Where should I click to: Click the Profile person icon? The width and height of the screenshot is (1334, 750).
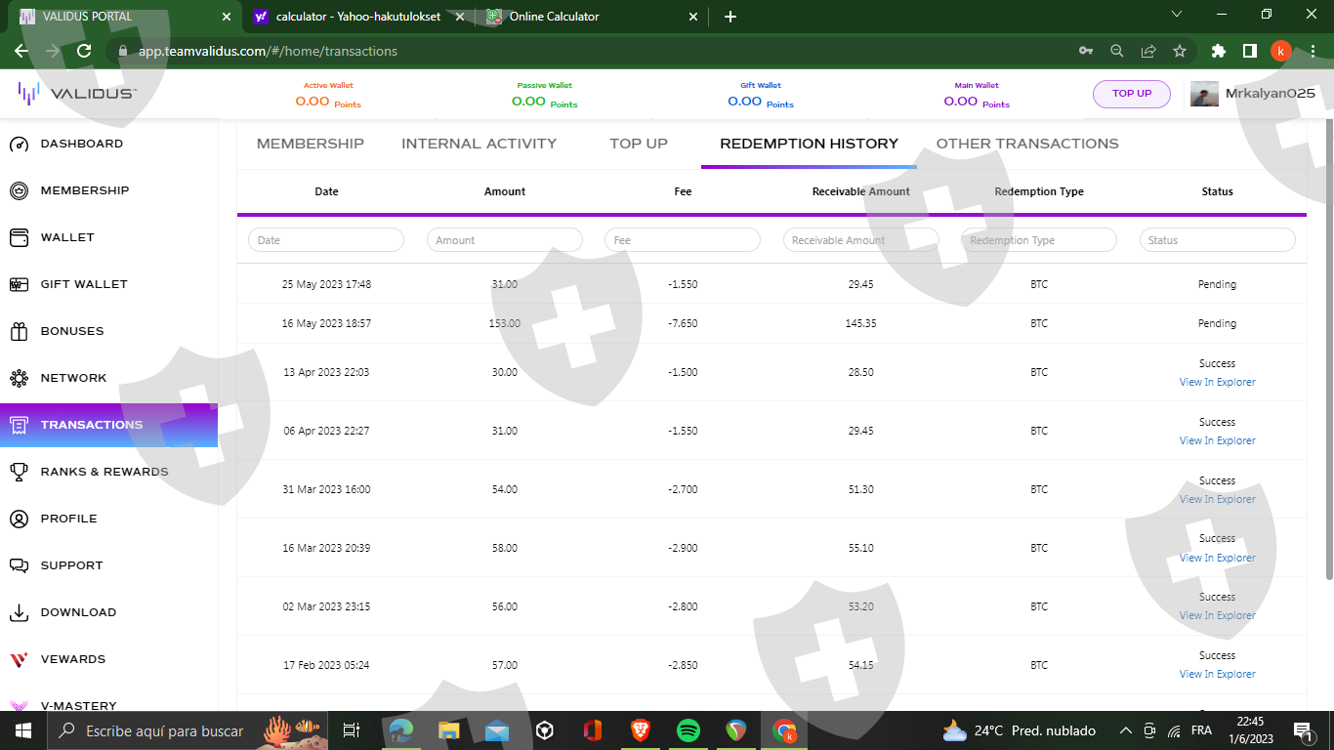coord(19,520)
